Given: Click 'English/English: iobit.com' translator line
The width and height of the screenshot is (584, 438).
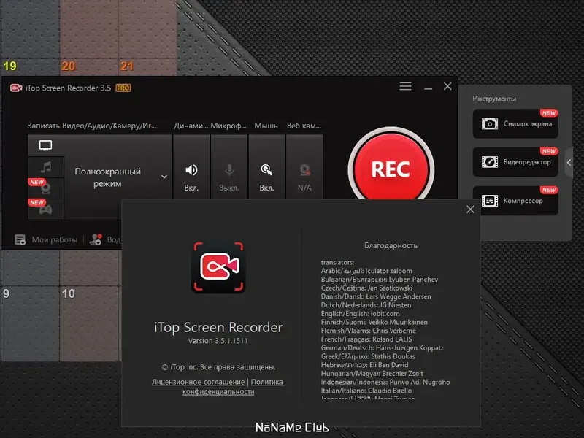Looking at the screenshot, I should point(360,314).
